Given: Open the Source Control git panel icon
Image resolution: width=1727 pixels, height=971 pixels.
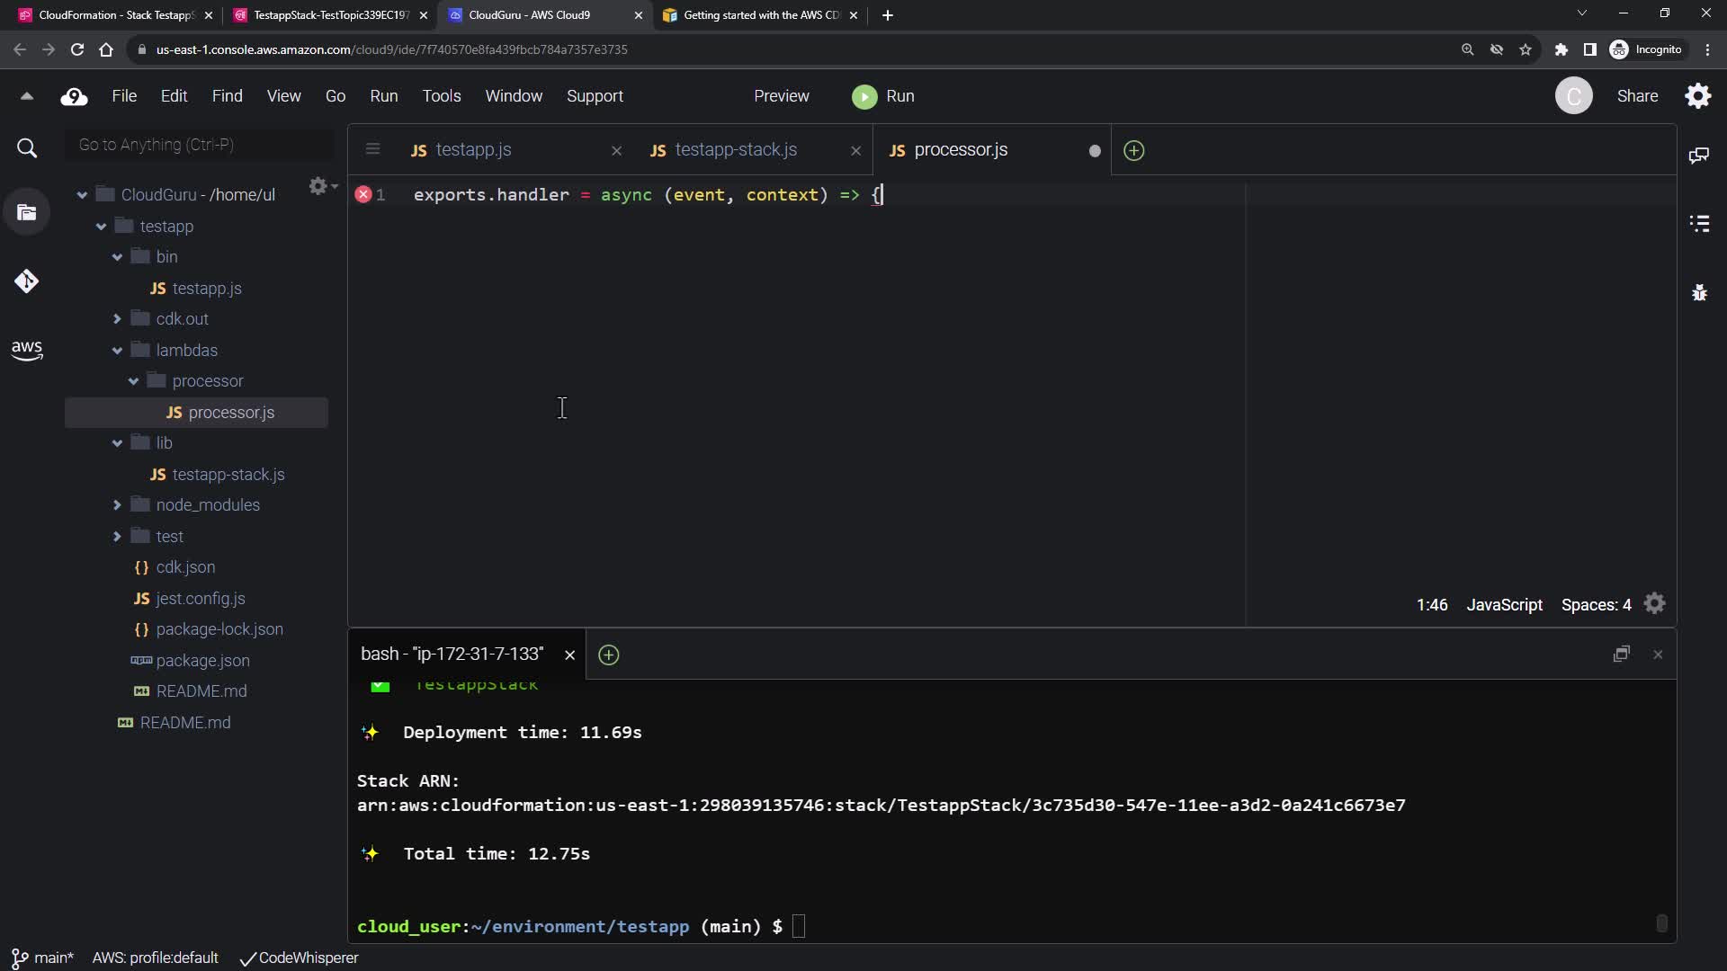Looking at the screenshot, I should (26, 281).
